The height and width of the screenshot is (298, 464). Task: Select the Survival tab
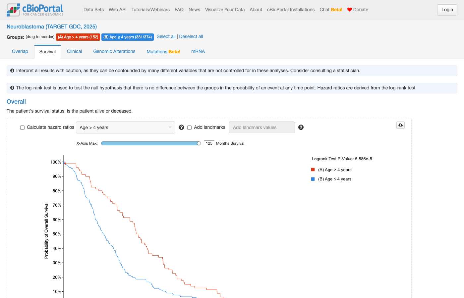47,52
